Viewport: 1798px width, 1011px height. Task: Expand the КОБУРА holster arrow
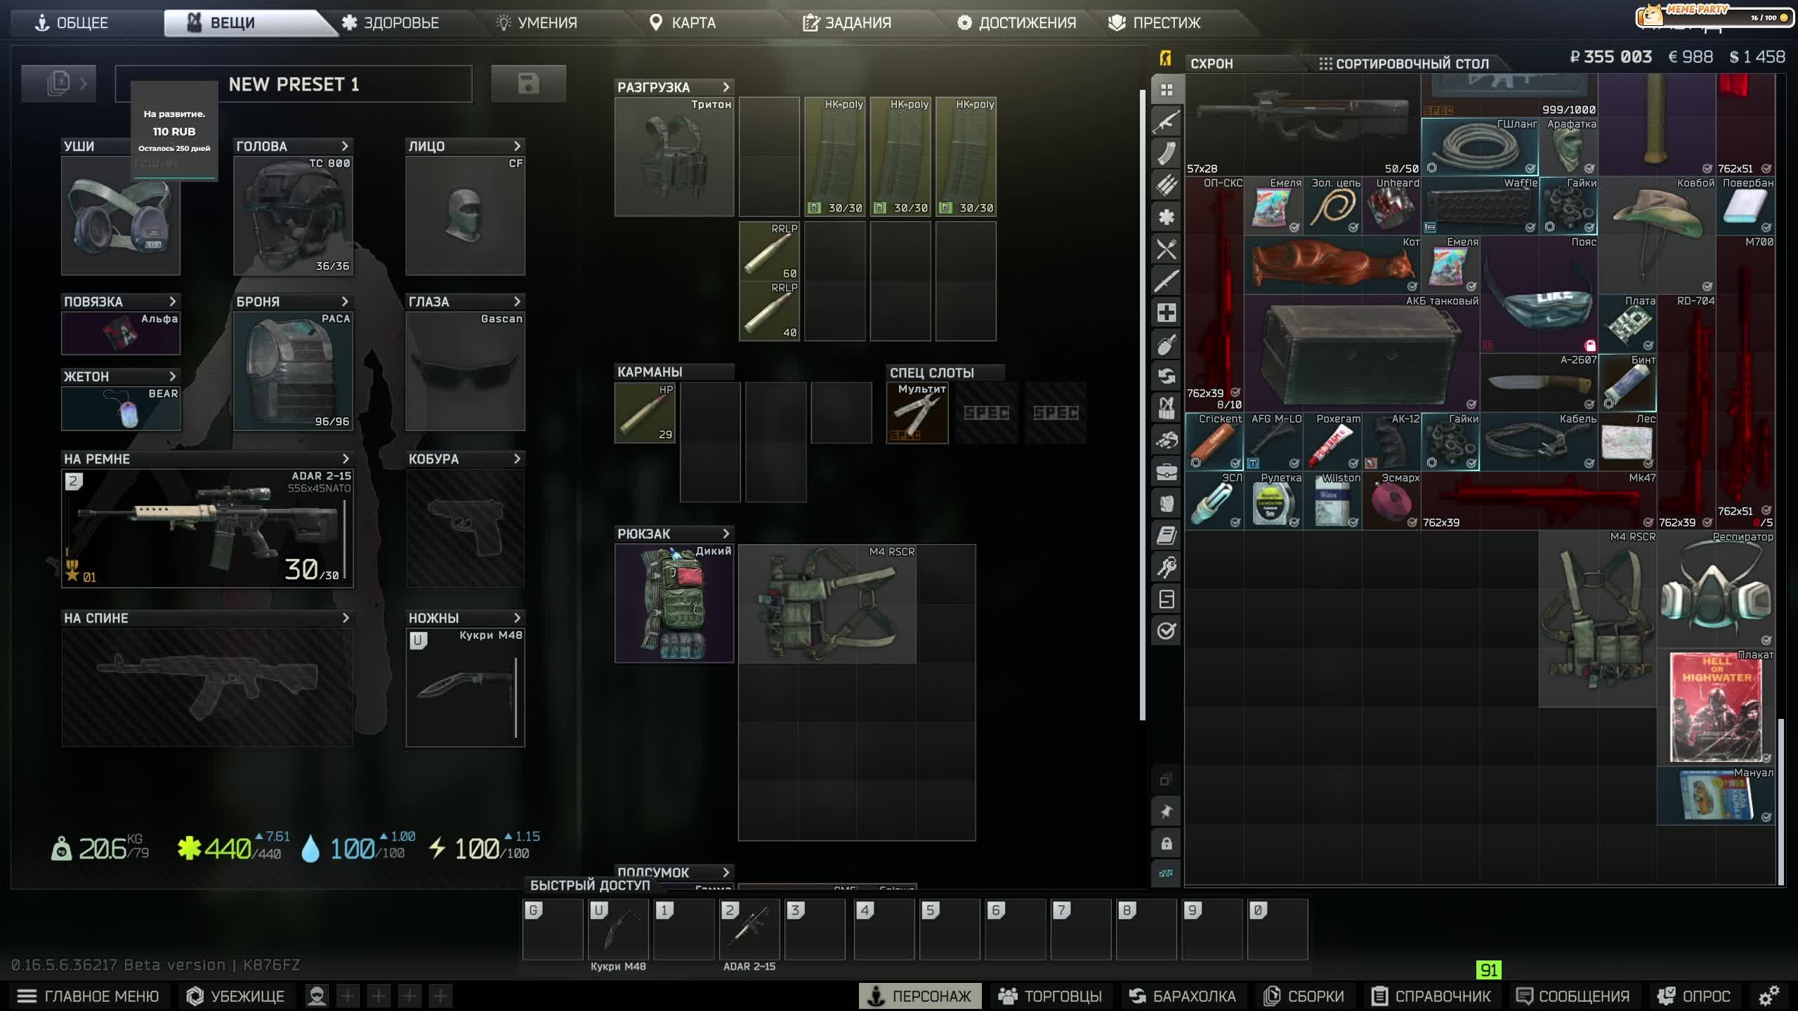(x=518, y=458)
